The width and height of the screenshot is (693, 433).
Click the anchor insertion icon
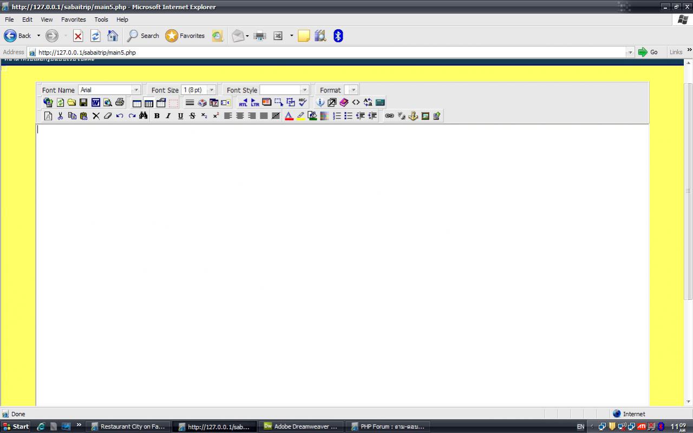coord(413,115)
